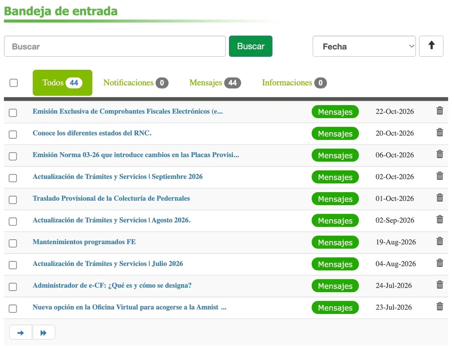454x347 pixels.
Task: Open 'Mantenimientos programados FE' message
Action: [x=84, y=242]
